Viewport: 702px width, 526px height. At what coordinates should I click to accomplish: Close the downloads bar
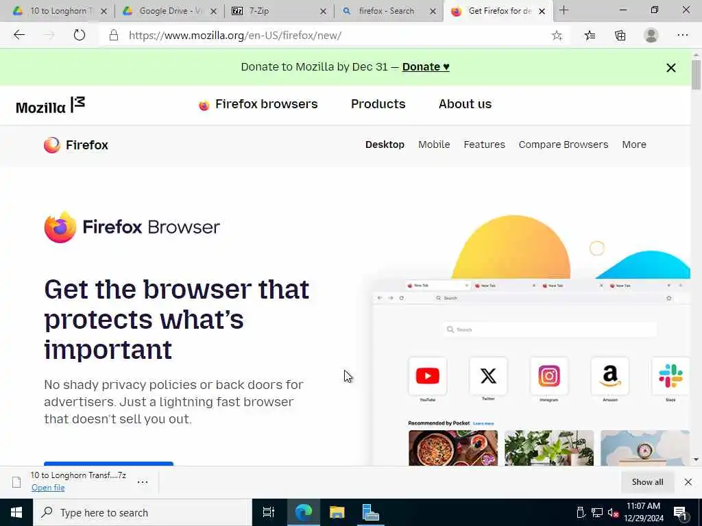tap(688, 482)
